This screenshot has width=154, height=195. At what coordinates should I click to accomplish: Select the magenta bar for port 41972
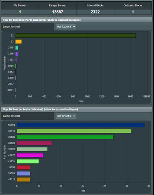(x=30, y=155)
